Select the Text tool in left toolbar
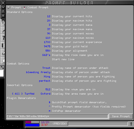 (3, 38)
